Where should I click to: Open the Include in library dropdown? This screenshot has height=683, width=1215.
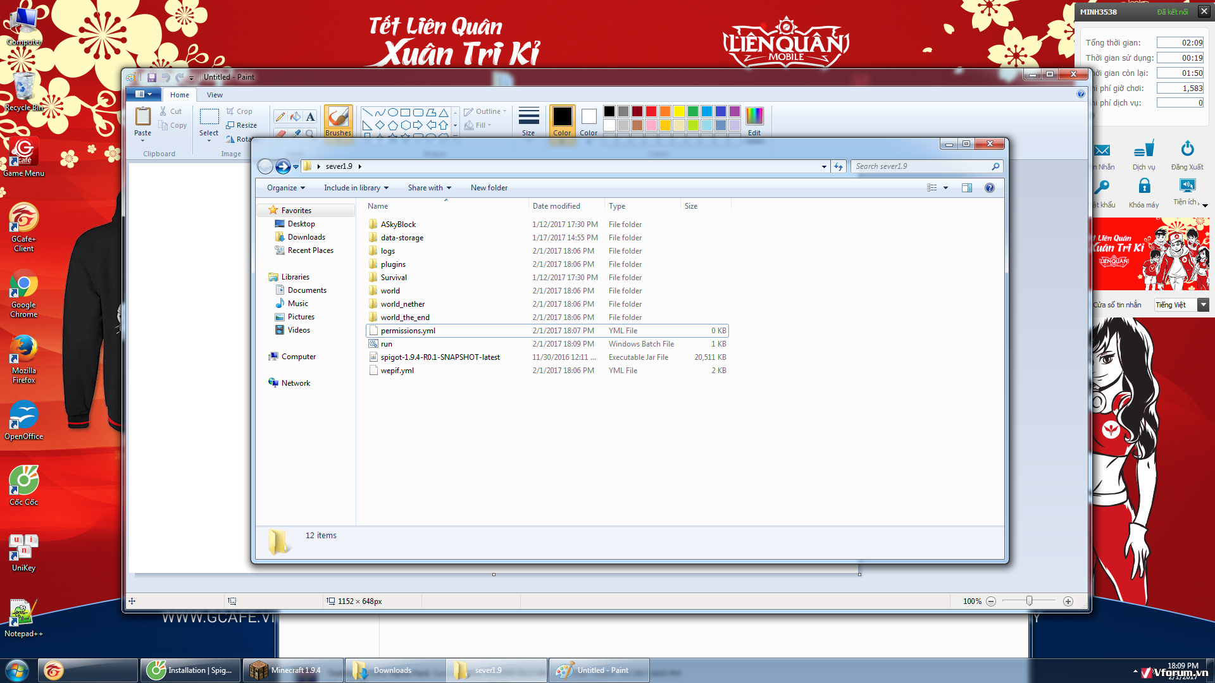click(356, 188)
